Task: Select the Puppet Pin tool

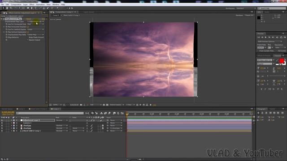Action: point(57,8)
